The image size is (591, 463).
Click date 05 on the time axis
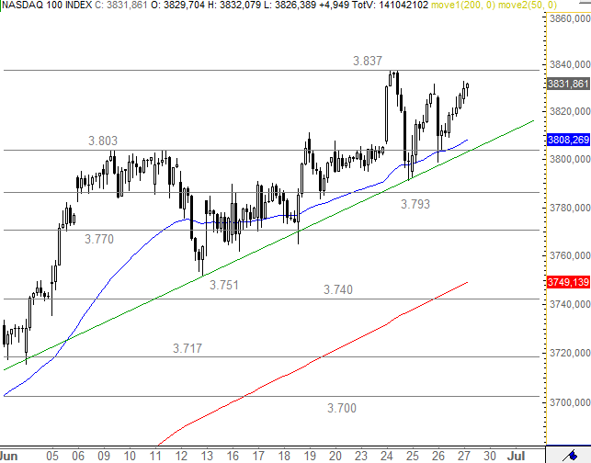tap(52, 457)
